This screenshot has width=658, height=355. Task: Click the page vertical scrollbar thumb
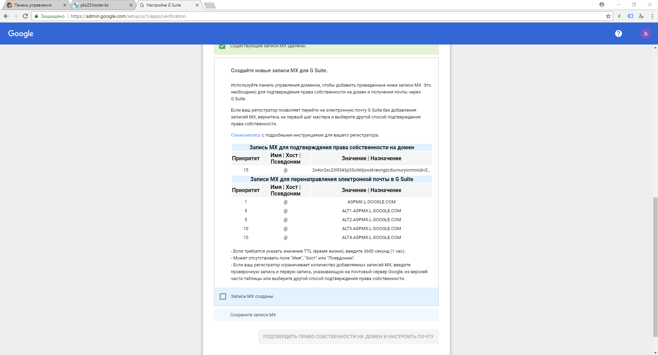coord(655,267)
